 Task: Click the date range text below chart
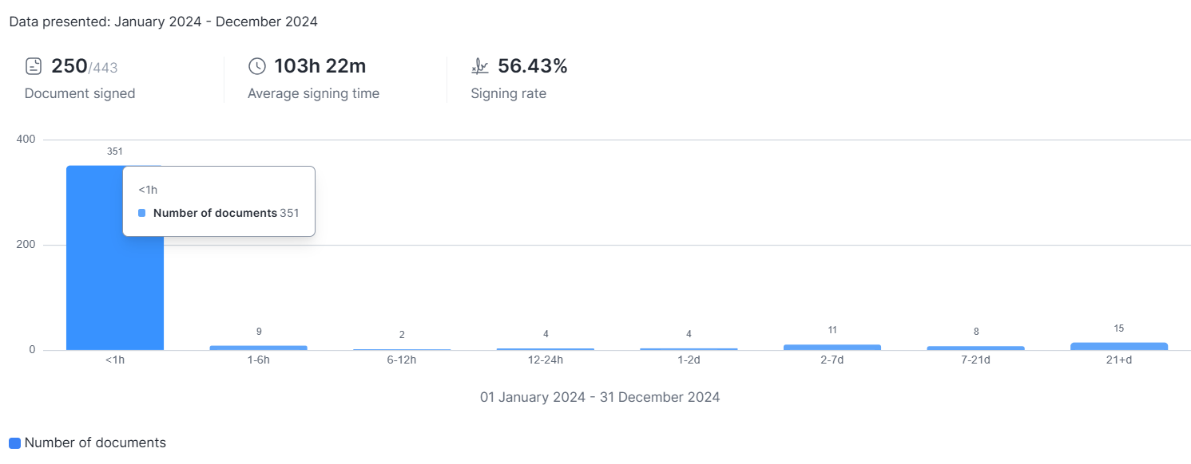(x=600, y=397)
